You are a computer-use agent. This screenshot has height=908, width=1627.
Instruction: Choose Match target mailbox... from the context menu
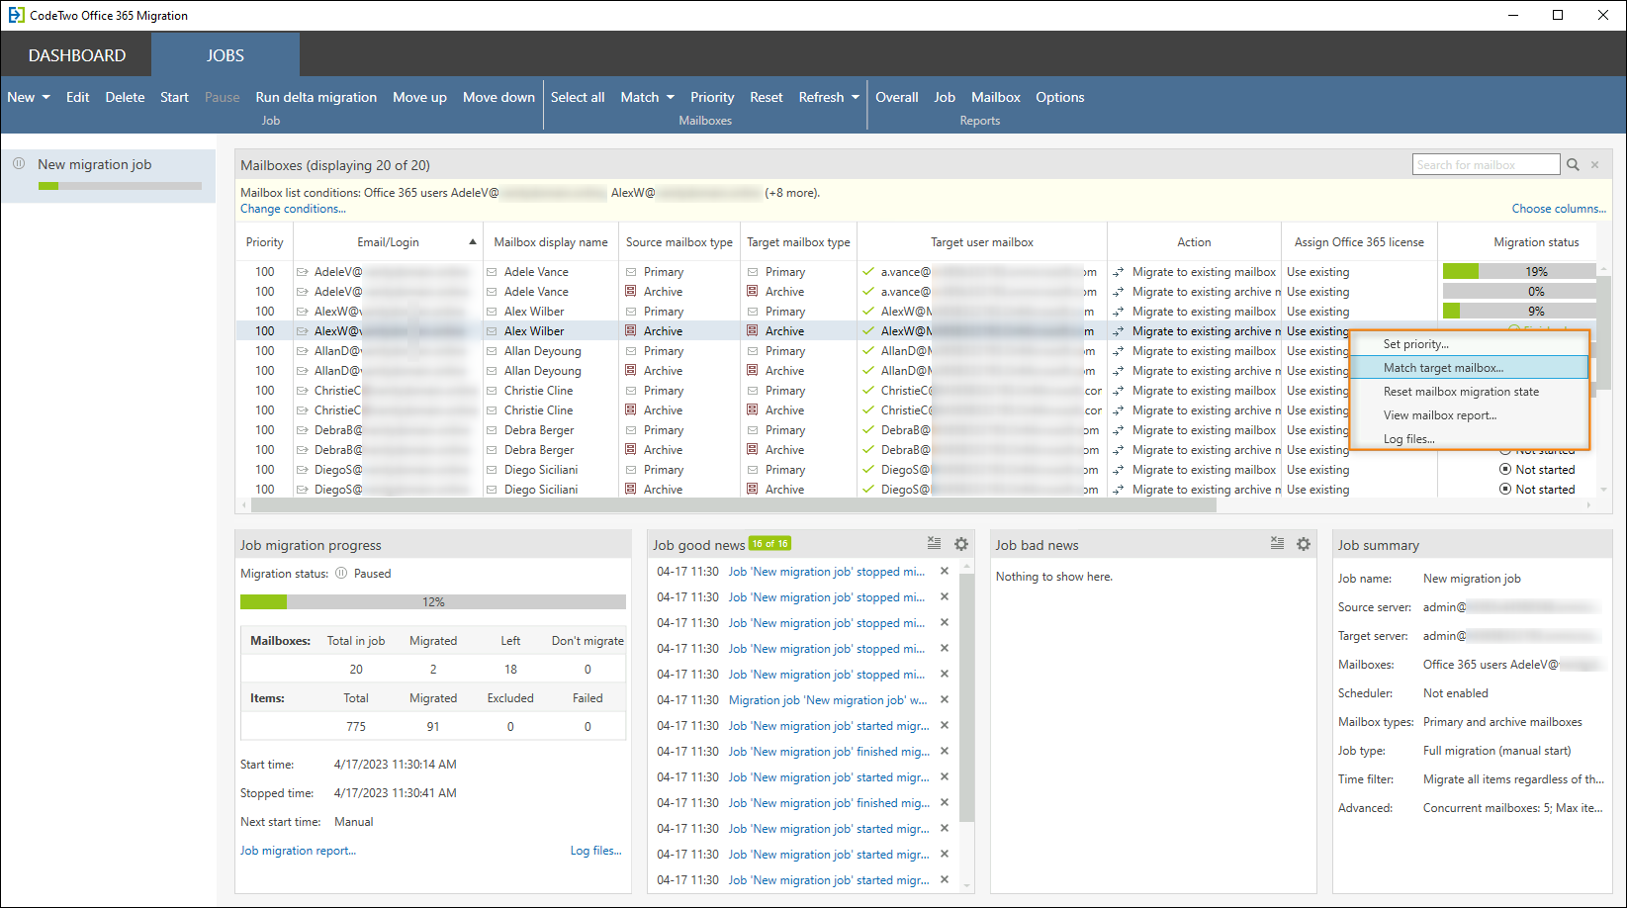(x=1469, y=368)
